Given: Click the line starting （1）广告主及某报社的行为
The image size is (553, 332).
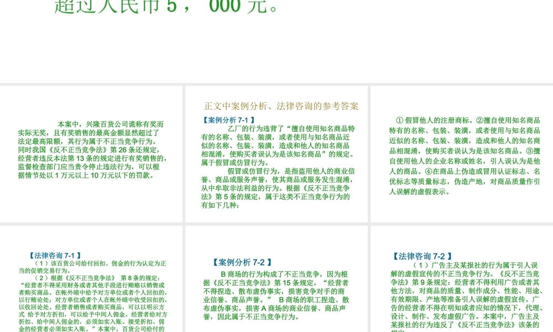Looking at the screenshot, I should pos(476,265).
